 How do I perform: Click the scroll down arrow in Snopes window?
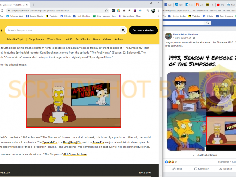coord(161,175)
